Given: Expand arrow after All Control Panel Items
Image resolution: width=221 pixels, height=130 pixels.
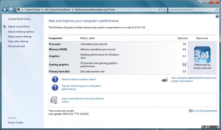Looking at the screenshot, I should (x=73, y=10).
